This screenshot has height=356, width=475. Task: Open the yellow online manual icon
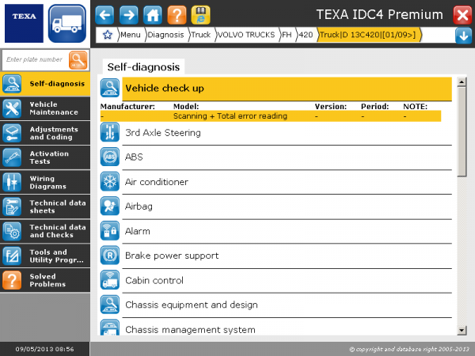(x=201, y=14)
